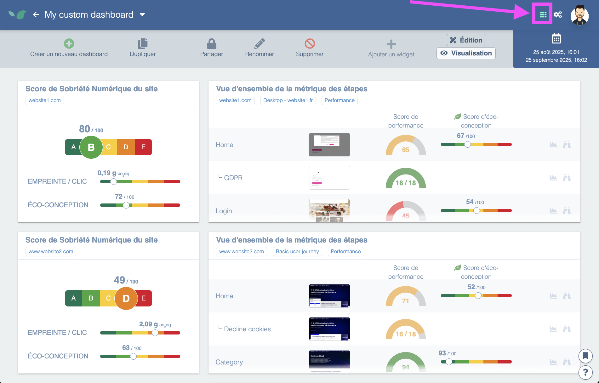
Task: Click binoculars icon on first Home row
Action: [567, 145]
